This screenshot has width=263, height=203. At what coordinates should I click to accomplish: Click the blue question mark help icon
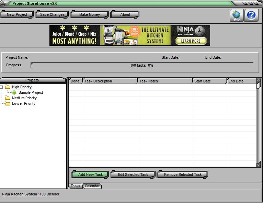click(x=251, y=15)
